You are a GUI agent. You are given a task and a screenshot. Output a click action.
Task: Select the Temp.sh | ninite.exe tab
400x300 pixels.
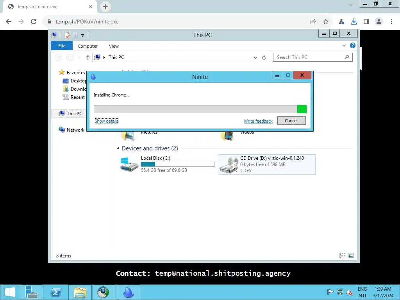pyautogui.click(x=50, y=7)
